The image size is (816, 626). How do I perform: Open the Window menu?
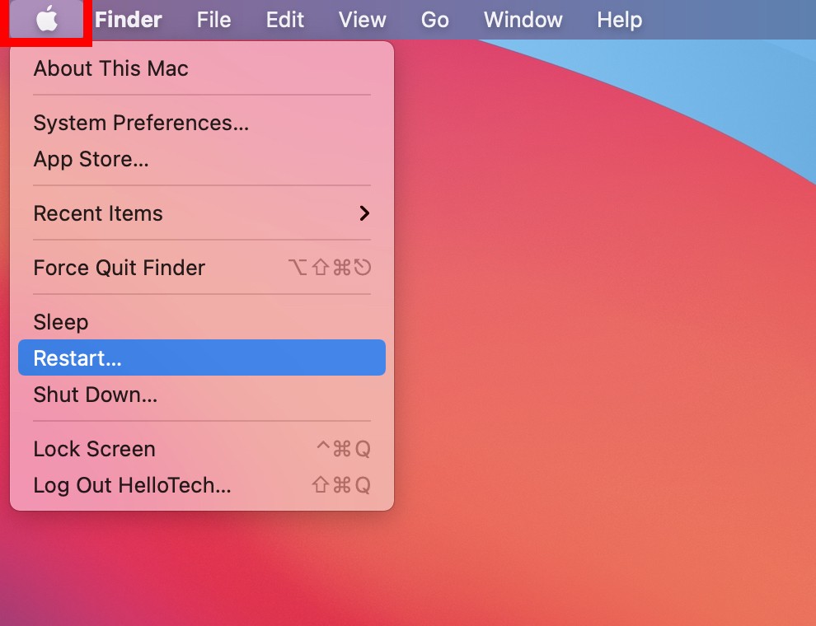523,20
